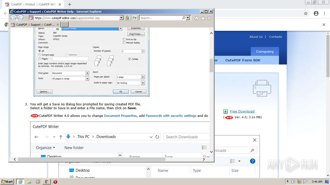
Task: Toggle the Collate checkbox
Action: [x=129, y=59]
